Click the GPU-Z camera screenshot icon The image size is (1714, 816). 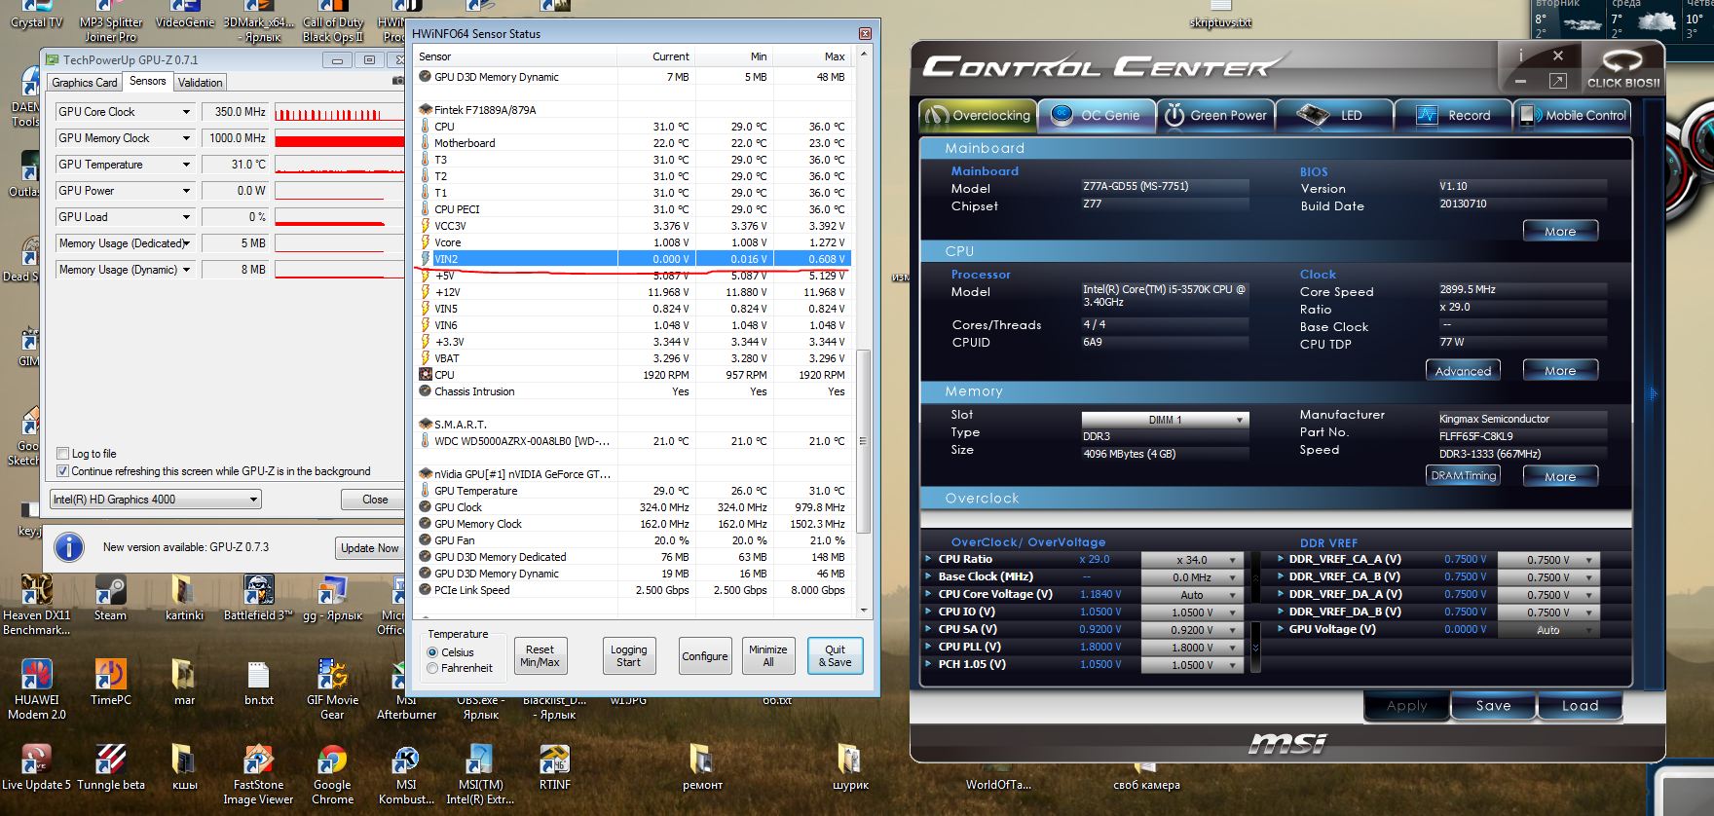[397, 82]
